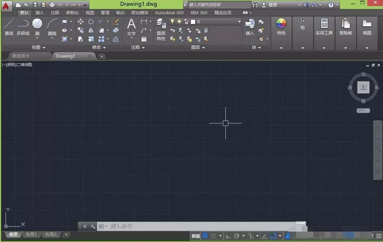Pick the linear dimension tool
This screenshot has height=242, width=383.
tap(144, 22)
